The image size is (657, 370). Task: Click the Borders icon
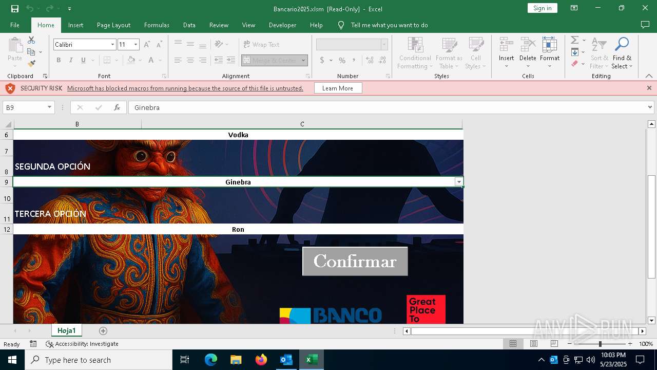[x=107, y=60]
